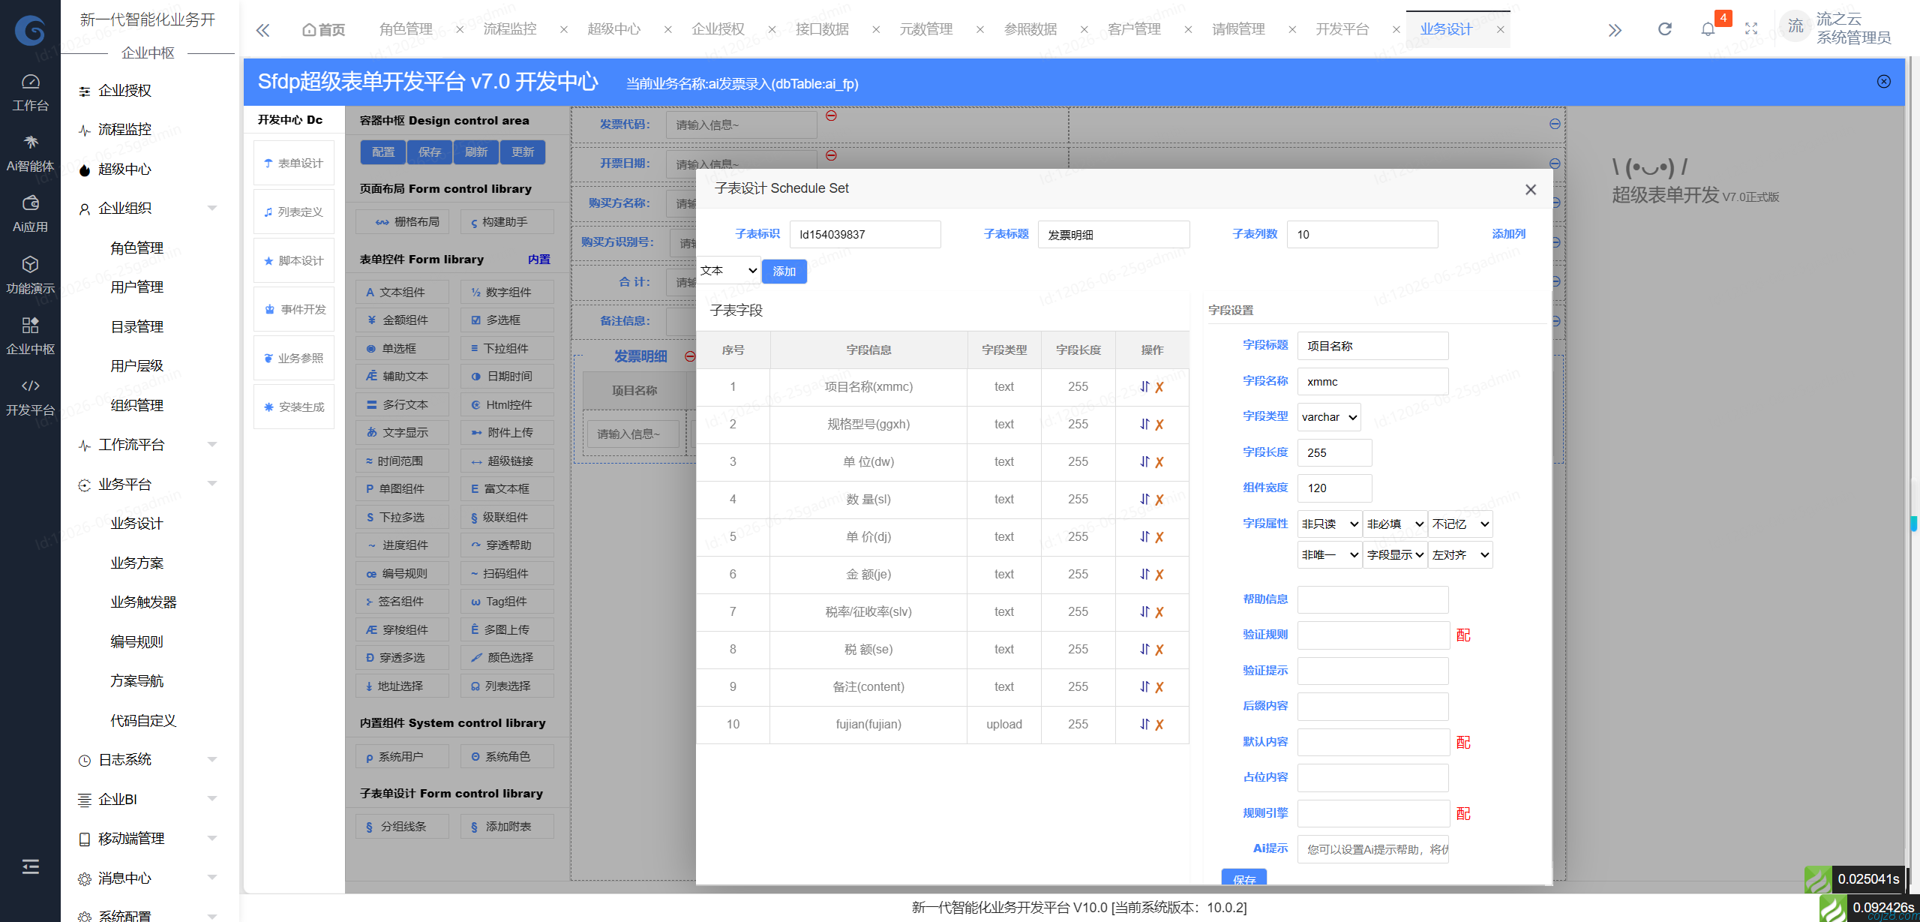Image resolution: width=1920 pixels, height=922 pixels.
Task: Open the 文本 type dropdown
Action: pyautogui.click(x=728, y=271)
